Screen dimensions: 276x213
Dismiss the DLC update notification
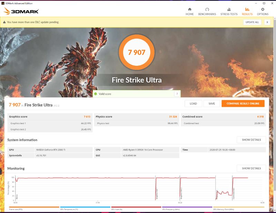[x=267, y=22]
